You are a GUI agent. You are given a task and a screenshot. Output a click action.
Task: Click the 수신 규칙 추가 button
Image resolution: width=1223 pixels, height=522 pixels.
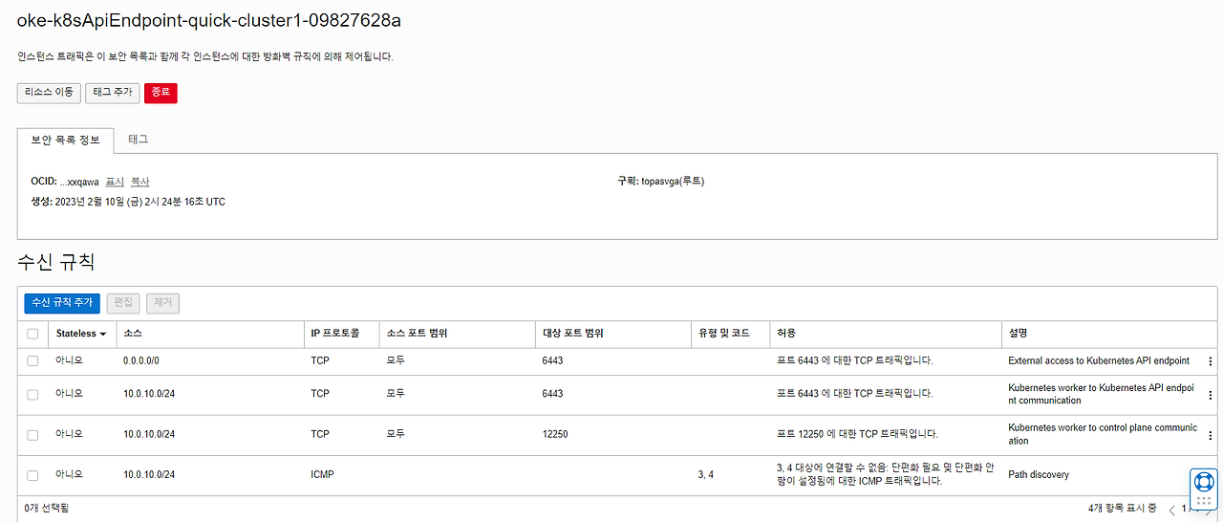(x=62, y=303)
